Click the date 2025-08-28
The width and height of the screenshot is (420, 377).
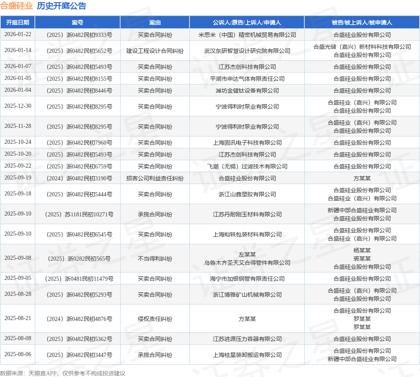18,294
